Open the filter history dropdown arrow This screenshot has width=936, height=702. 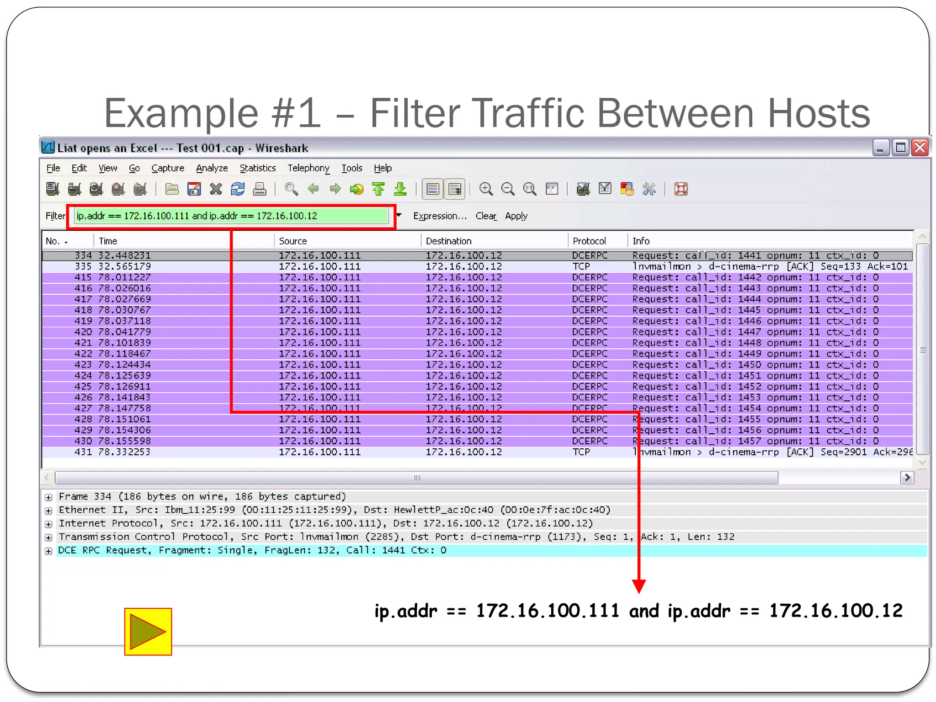coord(399,215)
